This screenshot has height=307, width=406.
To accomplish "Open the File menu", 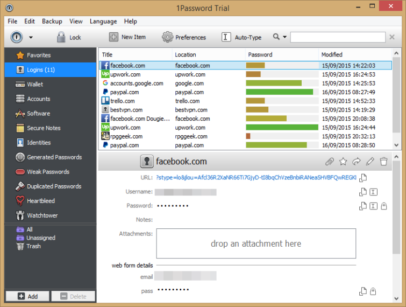I will point(12,21).
